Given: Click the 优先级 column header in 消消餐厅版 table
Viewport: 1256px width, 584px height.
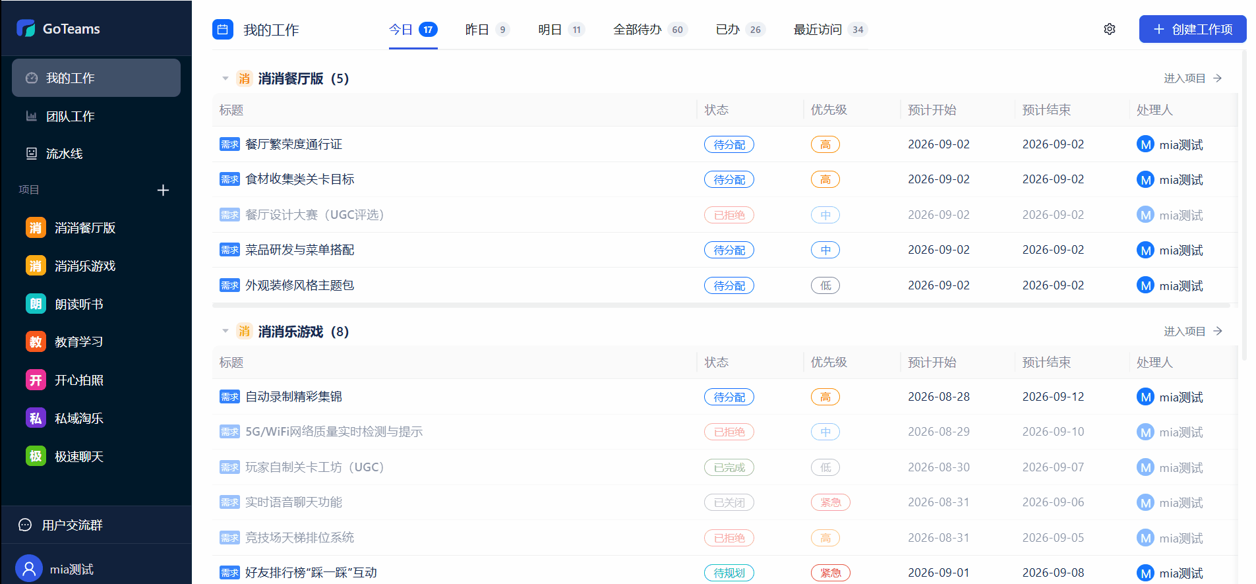Looking at the screenshot, I should click(x=829, y=109).
